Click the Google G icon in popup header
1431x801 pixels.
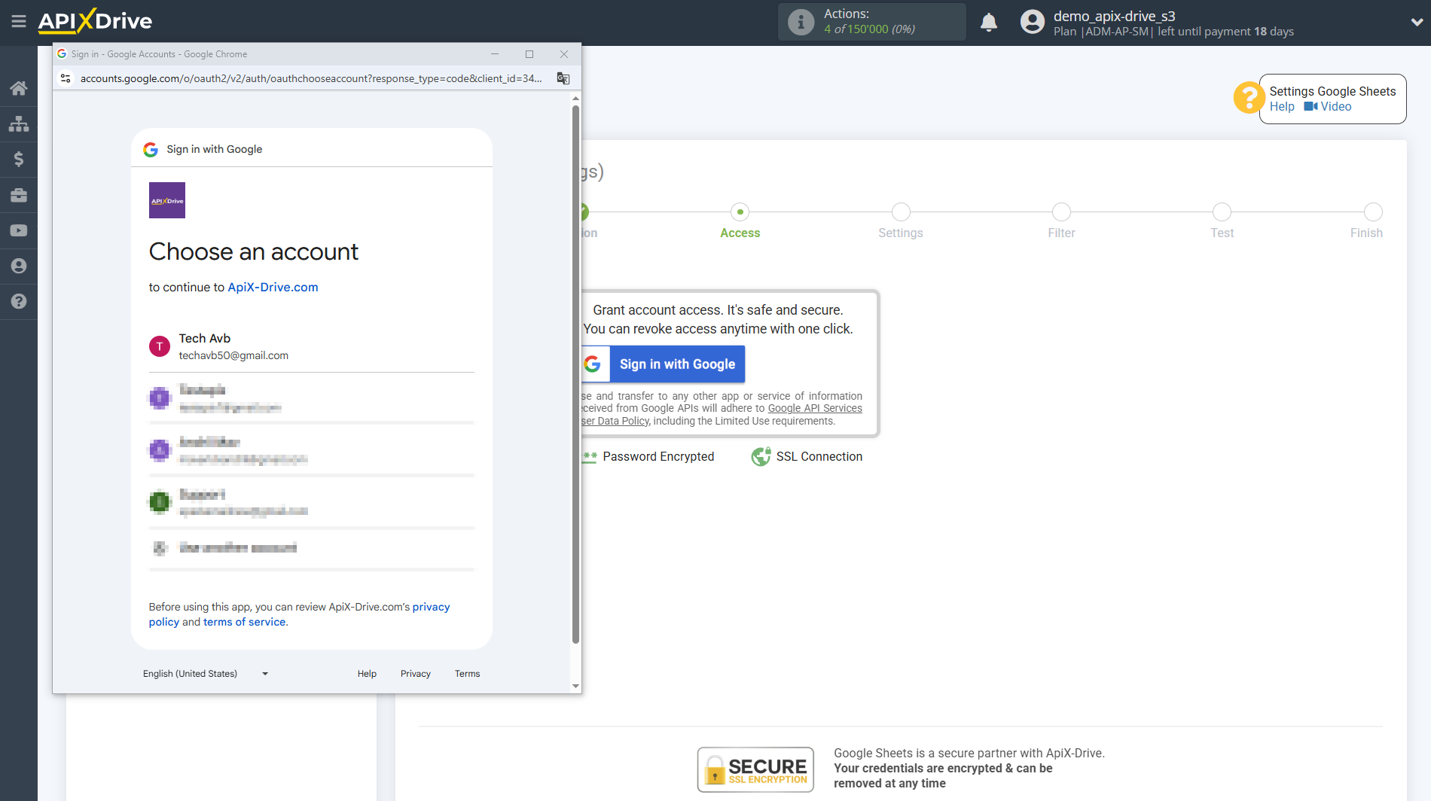(151, 150)
